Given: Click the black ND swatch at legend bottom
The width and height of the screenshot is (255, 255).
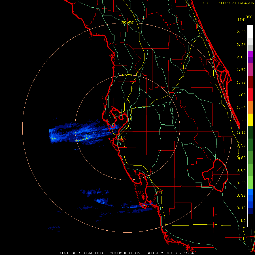Looking at the screenshot, I should (x=250, y=220).
